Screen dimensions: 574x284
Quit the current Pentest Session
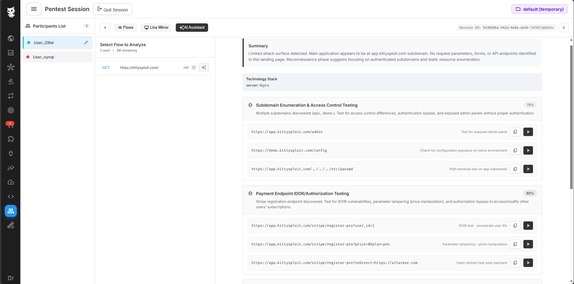[112, 9]
